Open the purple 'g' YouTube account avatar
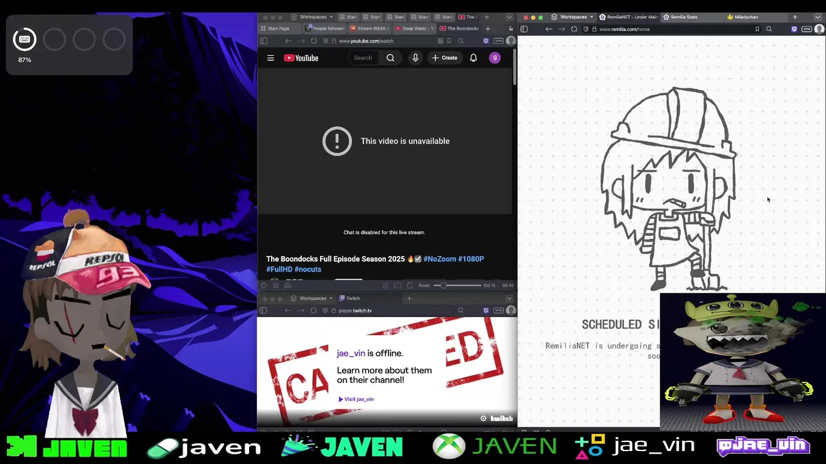This screenshot has height=464, width=826. point(495,58)
